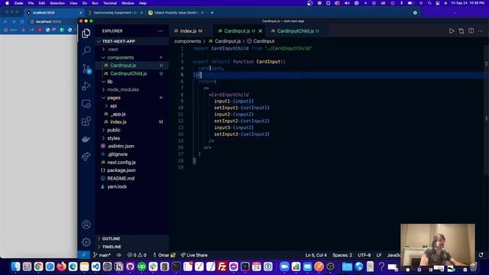Close the CardInput.js editor tab
Viewport: 489px width, 275px height.
[x=260, y=31]
